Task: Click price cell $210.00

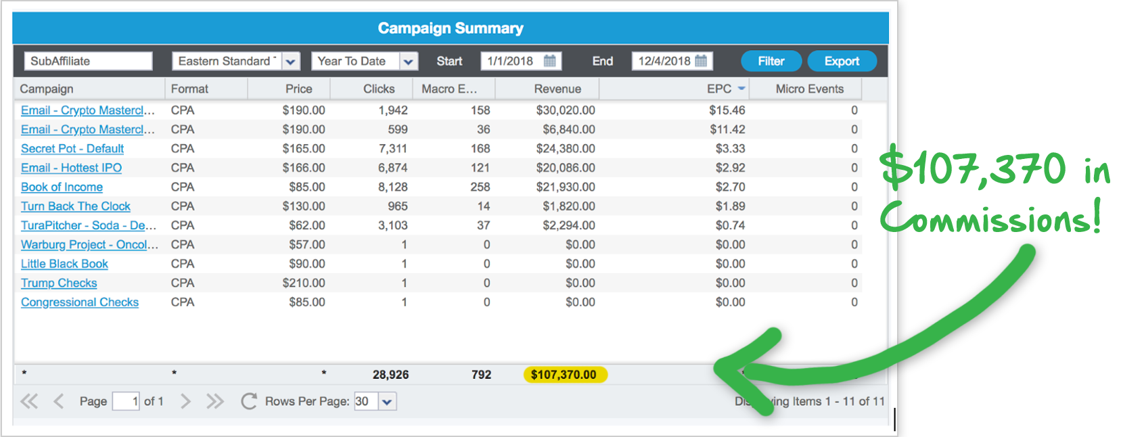Action: [x=304, y=283]
